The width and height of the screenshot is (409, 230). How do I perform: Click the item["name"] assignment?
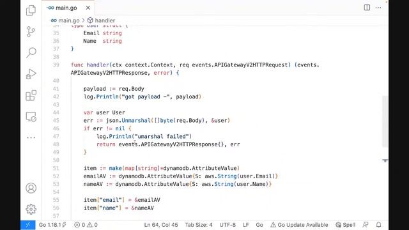tap(119, 208)
